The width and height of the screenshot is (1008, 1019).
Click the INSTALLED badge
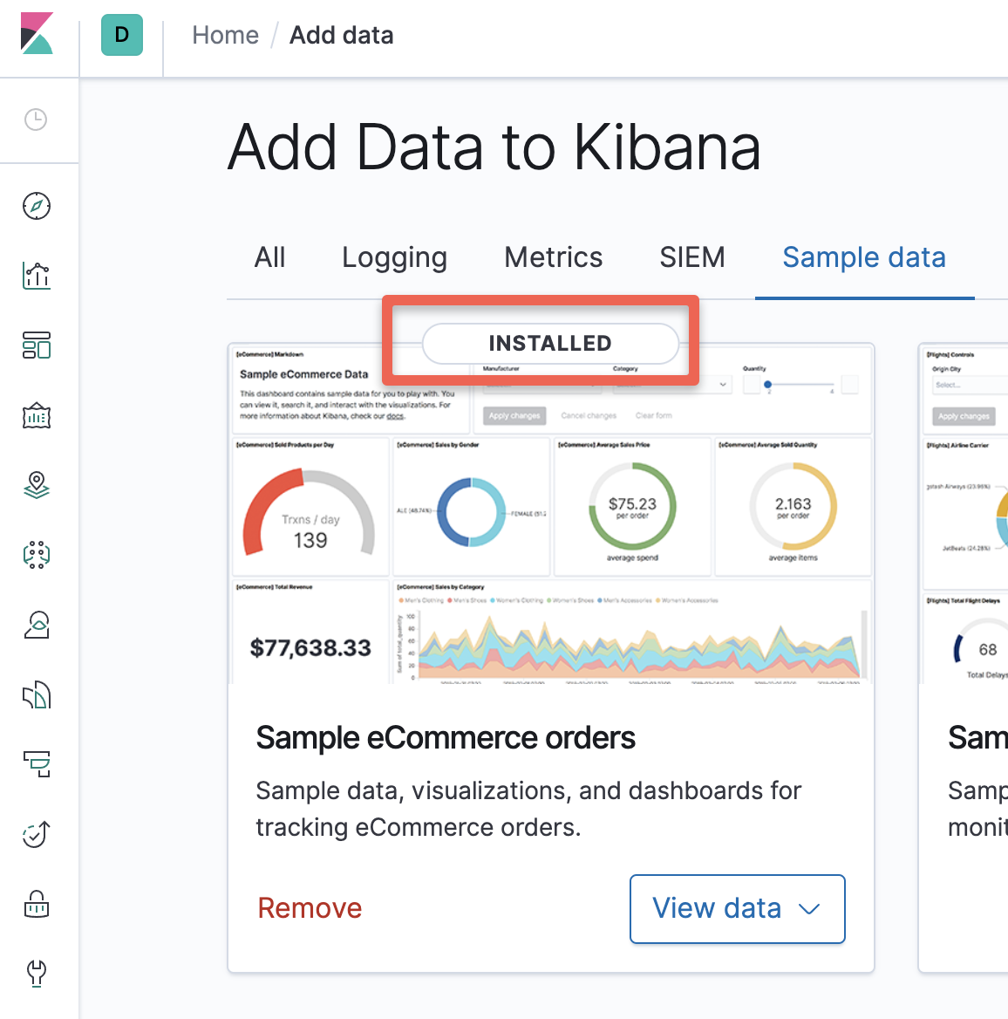click(x=550, y=343)
